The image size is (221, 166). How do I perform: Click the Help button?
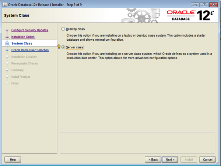[13, 160]
